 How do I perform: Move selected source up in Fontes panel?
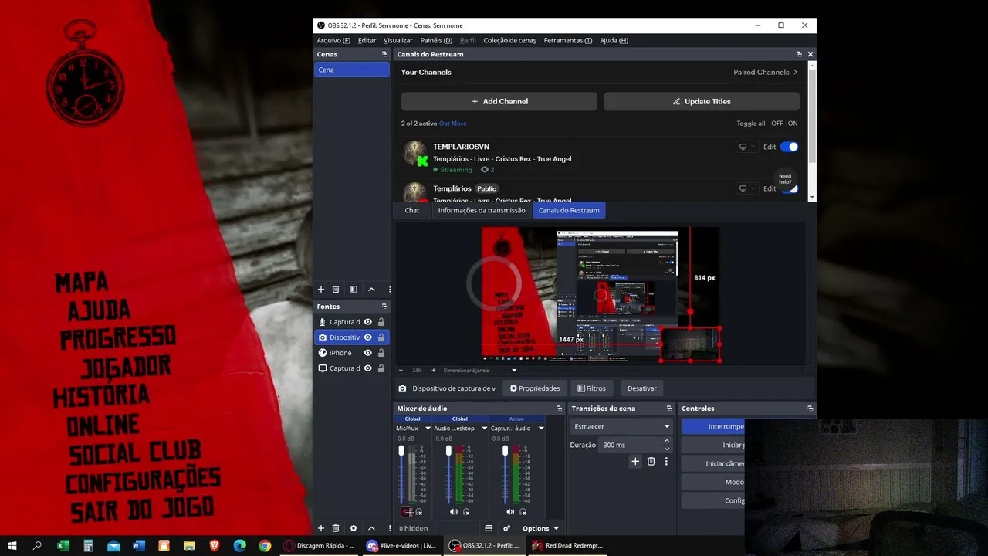click(371, 528)
